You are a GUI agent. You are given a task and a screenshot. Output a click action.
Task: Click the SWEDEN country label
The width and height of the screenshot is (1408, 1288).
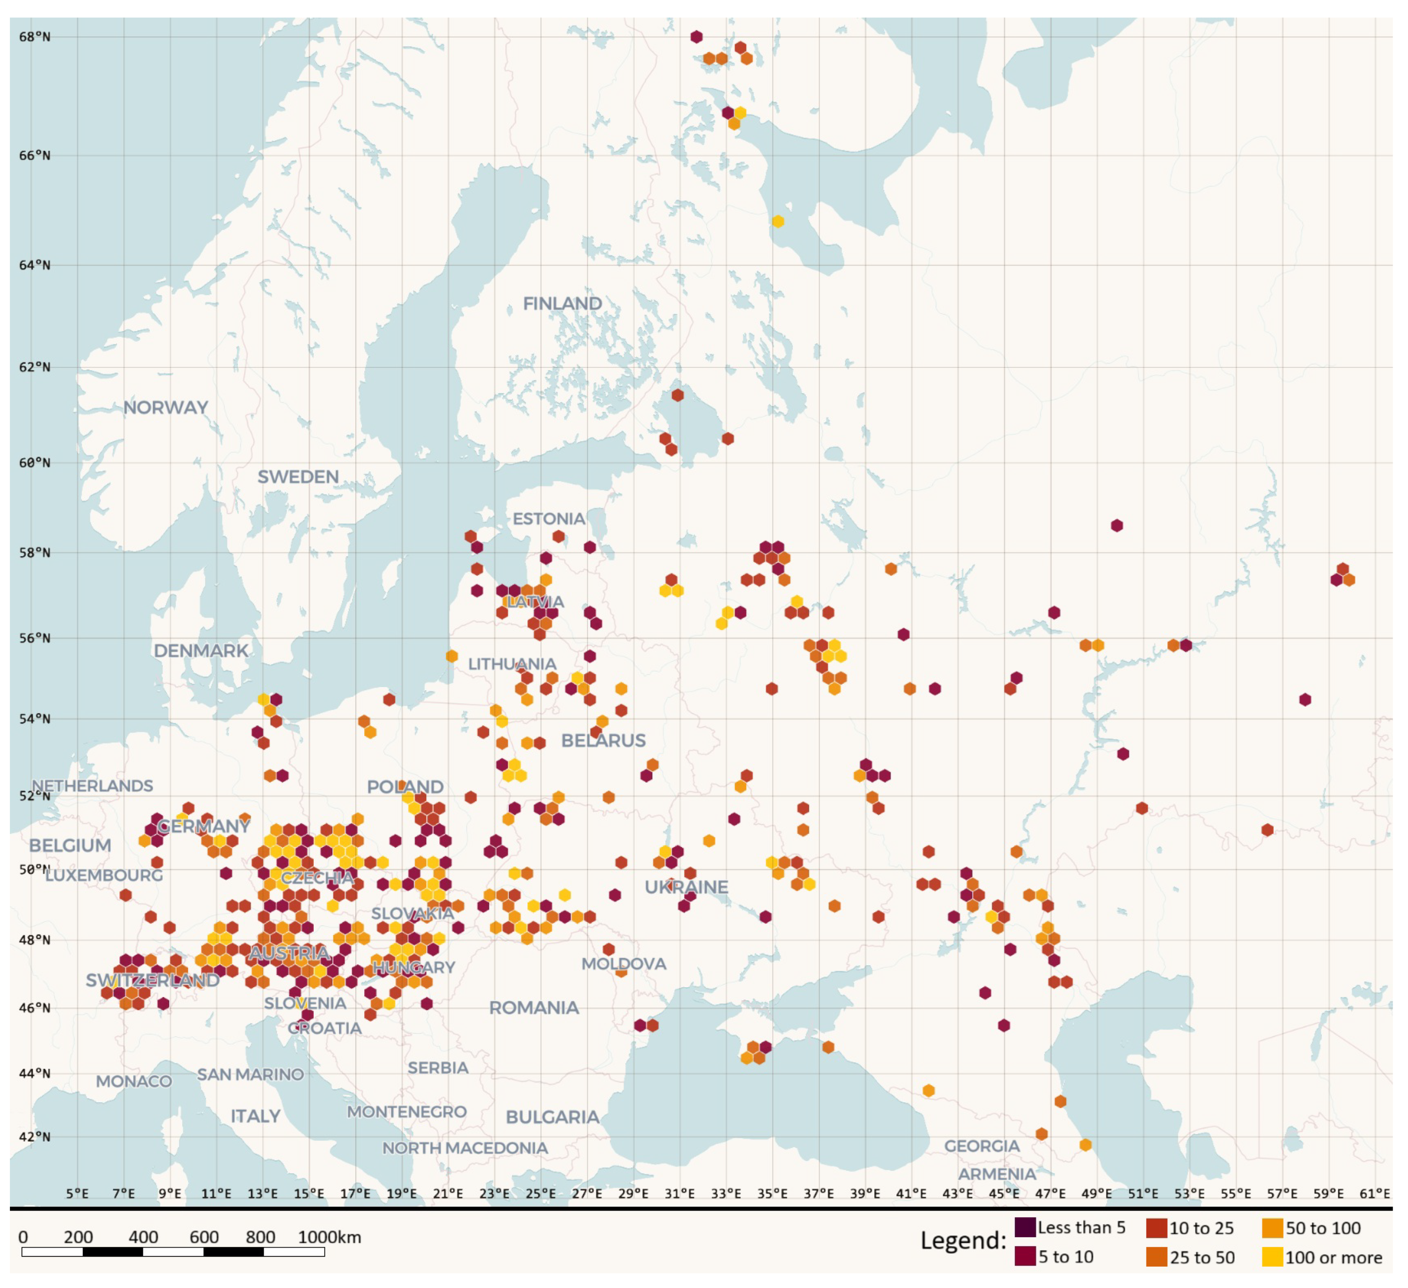pyautogui.click(x=298, y=477)
